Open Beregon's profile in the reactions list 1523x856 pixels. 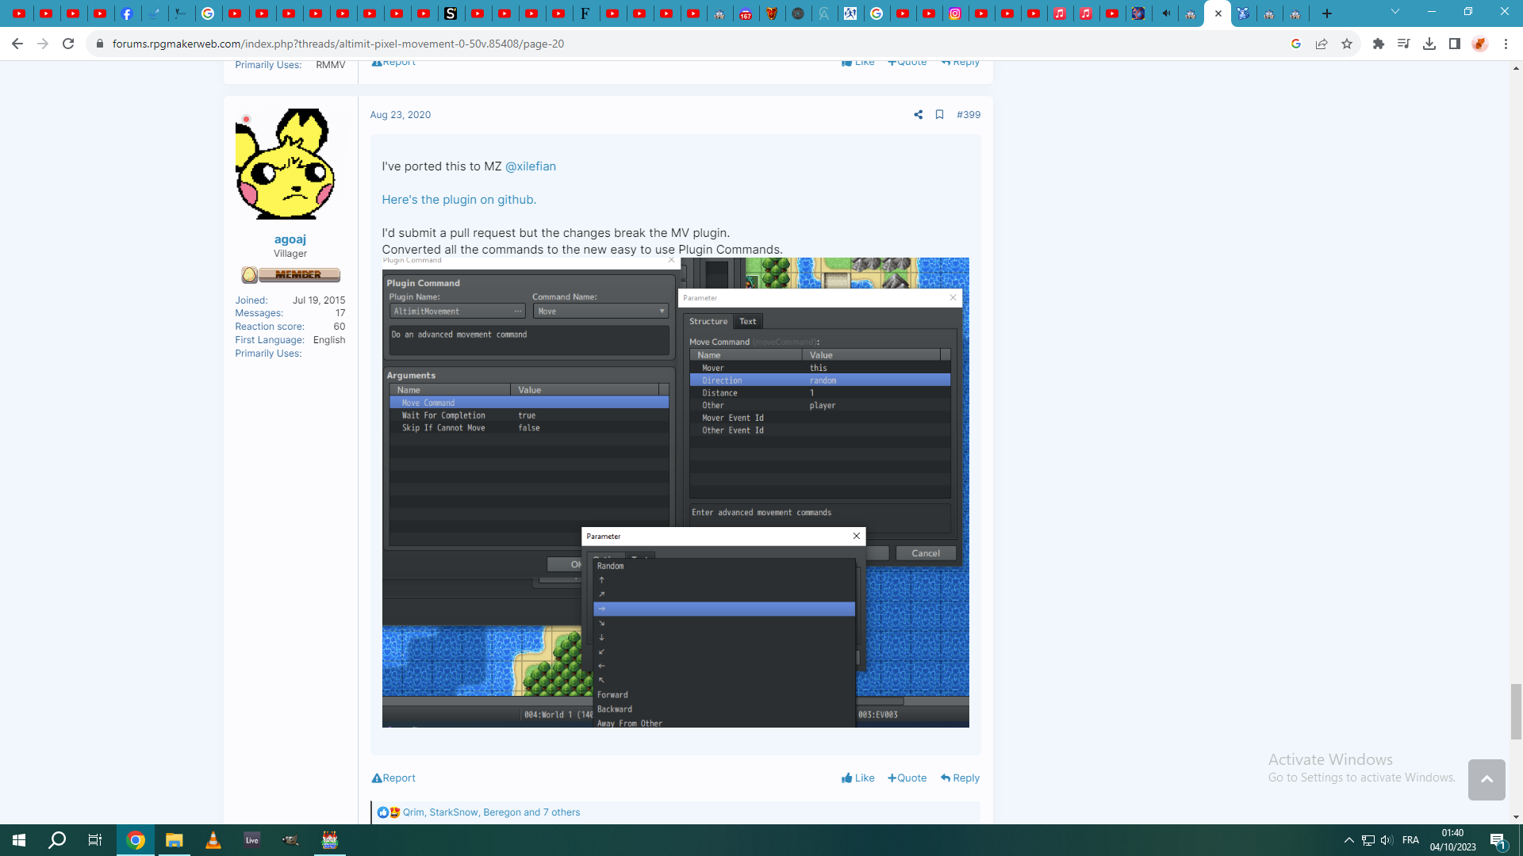tap(502, 812)
